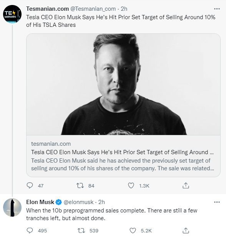Visit the @elonmusk handle
Viewport: 226px width, 237px height.
[78, 202]
